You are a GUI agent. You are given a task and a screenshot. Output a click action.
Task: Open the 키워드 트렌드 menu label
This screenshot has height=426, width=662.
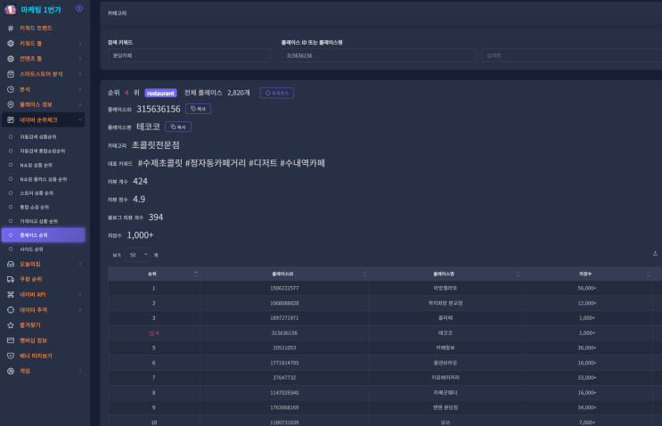tap(36, 28)
